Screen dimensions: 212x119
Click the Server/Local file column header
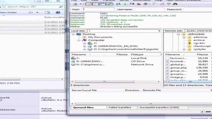click(84, 90)
